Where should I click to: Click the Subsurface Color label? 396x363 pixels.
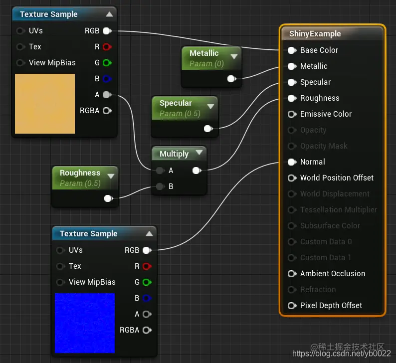(330, 226)
